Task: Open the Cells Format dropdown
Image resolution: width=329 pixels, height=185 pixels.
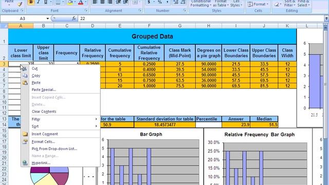Action: pyautogui.click(x=258, y=4)
